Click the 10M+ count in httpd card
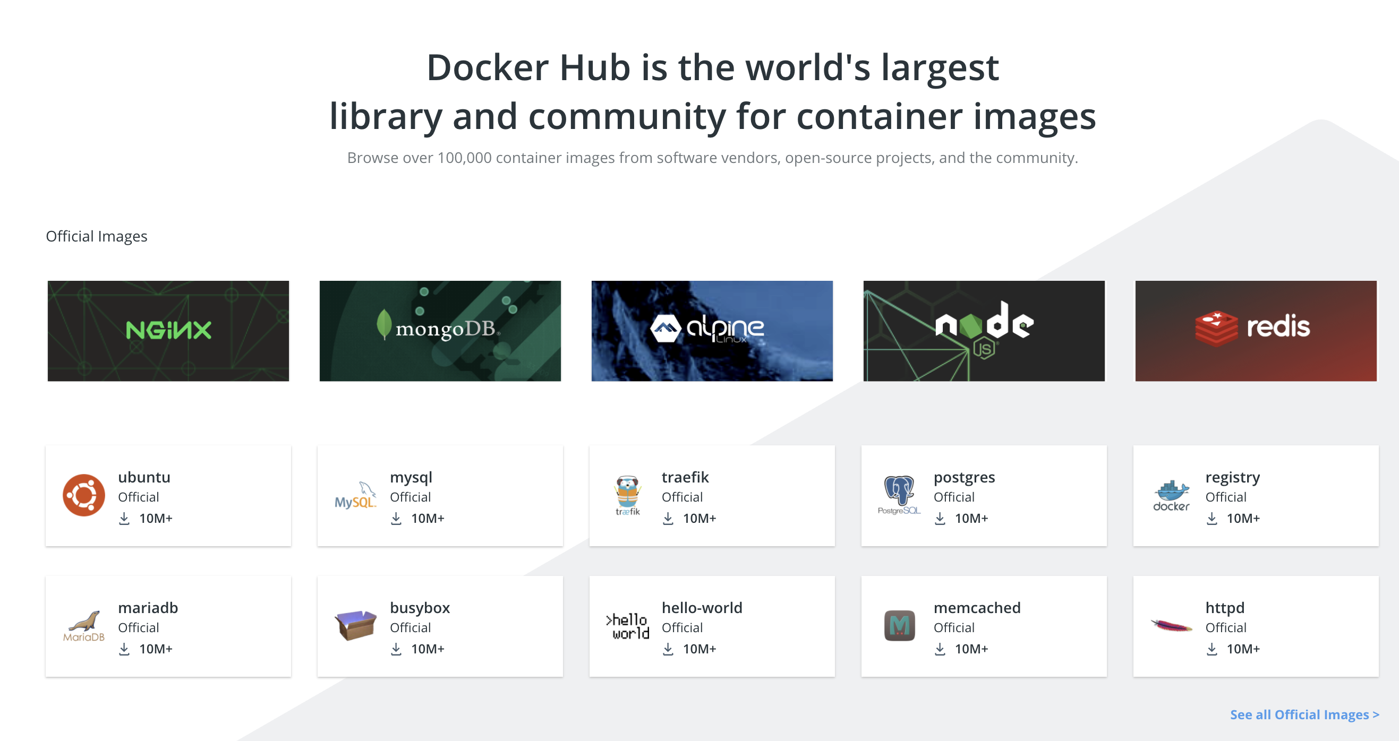Screen dimensions: 1399x741 1243,649
